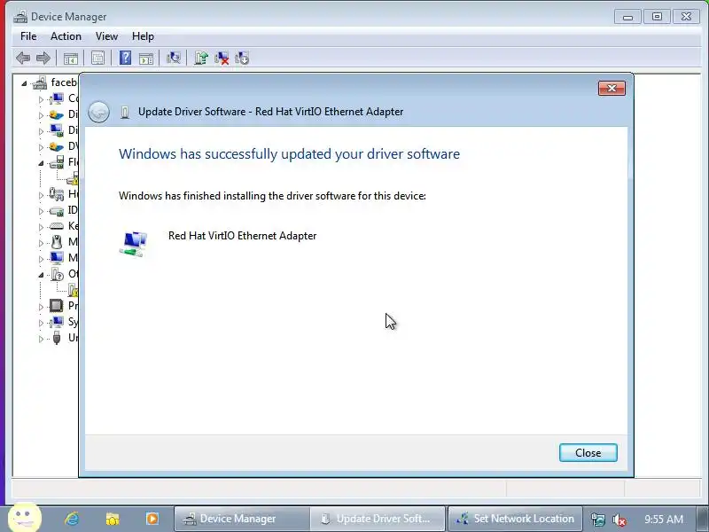The image size is (709, 532).
Task: Open Windows Explorer folder icon on taskbar
Action: pyautogui.click(x=113, y=519)
